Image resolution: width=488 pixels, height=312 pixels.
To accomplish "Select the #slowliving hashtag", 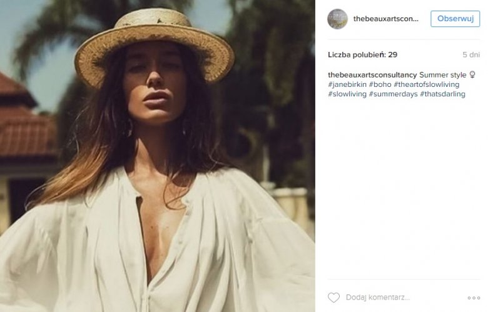I will click(347, 94).
